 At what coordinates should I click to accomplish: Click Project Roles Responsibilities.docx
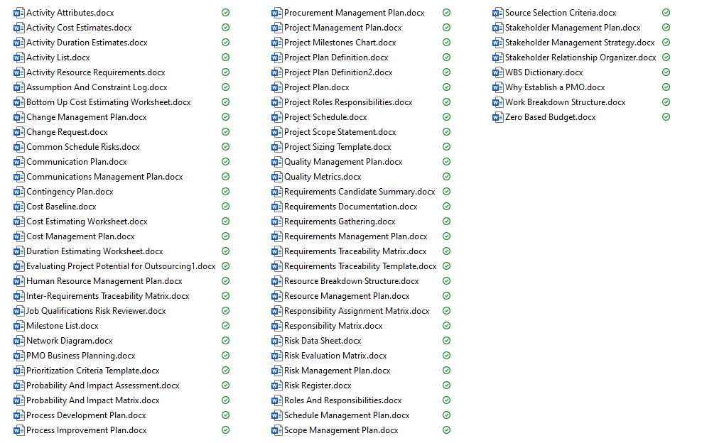click(348, 102)
